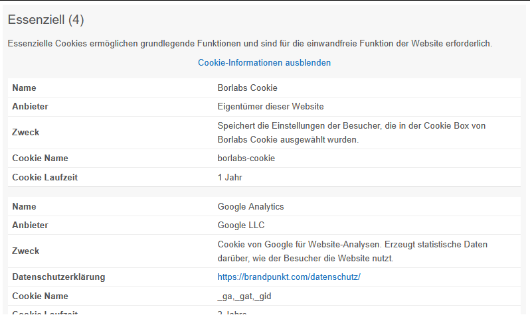Click the 'borlabs-cookie' cookie name value
The height and width of the screenshot is (321, 530).
246,159
